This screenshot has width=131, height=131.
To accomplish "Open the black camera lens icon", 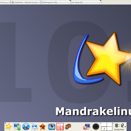I will (x=96, y=127).
